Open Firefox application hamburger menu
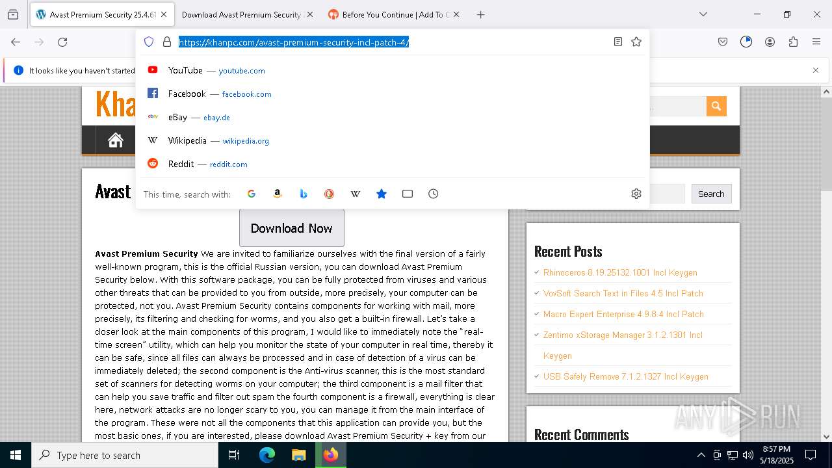Screen dimensions: 832x468 [x=816, y=42]
